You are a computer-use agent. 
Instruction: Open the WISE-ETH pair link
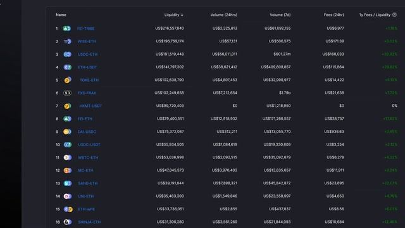tap(87, 41)
